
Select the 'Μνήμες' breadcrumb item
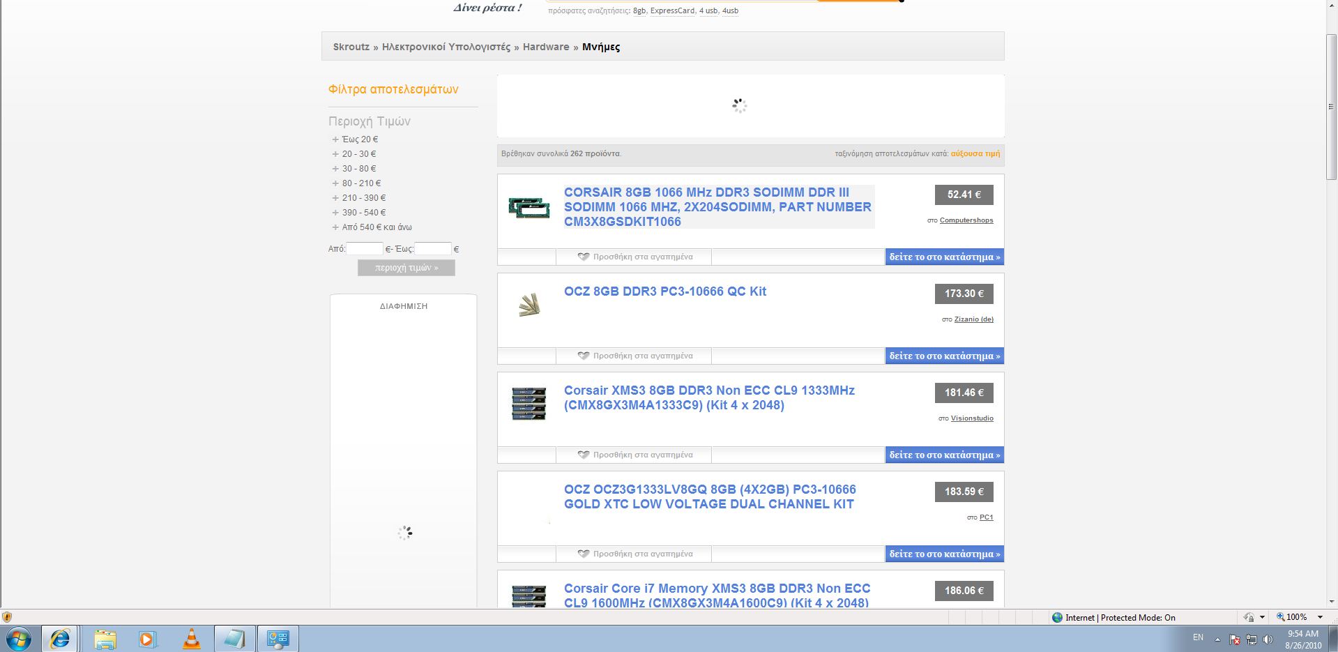(601, 47)
